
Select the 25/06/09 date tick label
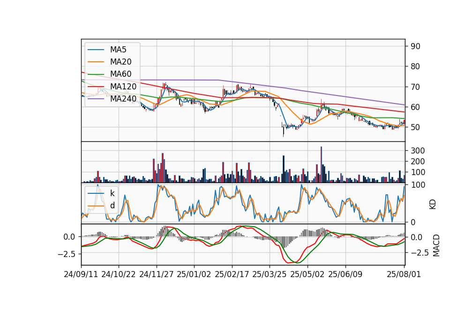(345, 274)
